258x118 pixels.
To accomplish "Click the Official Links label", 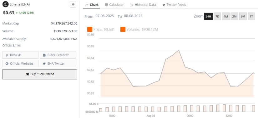I will [12, 45].
